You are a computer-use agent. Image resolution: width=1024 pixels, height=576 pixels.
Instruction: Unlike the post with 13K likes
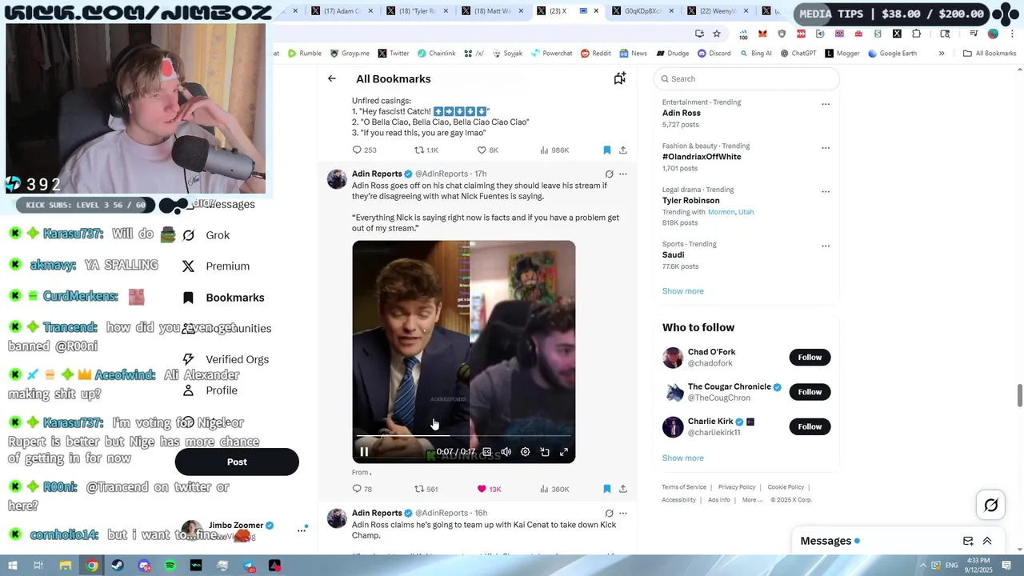[489, 489]
